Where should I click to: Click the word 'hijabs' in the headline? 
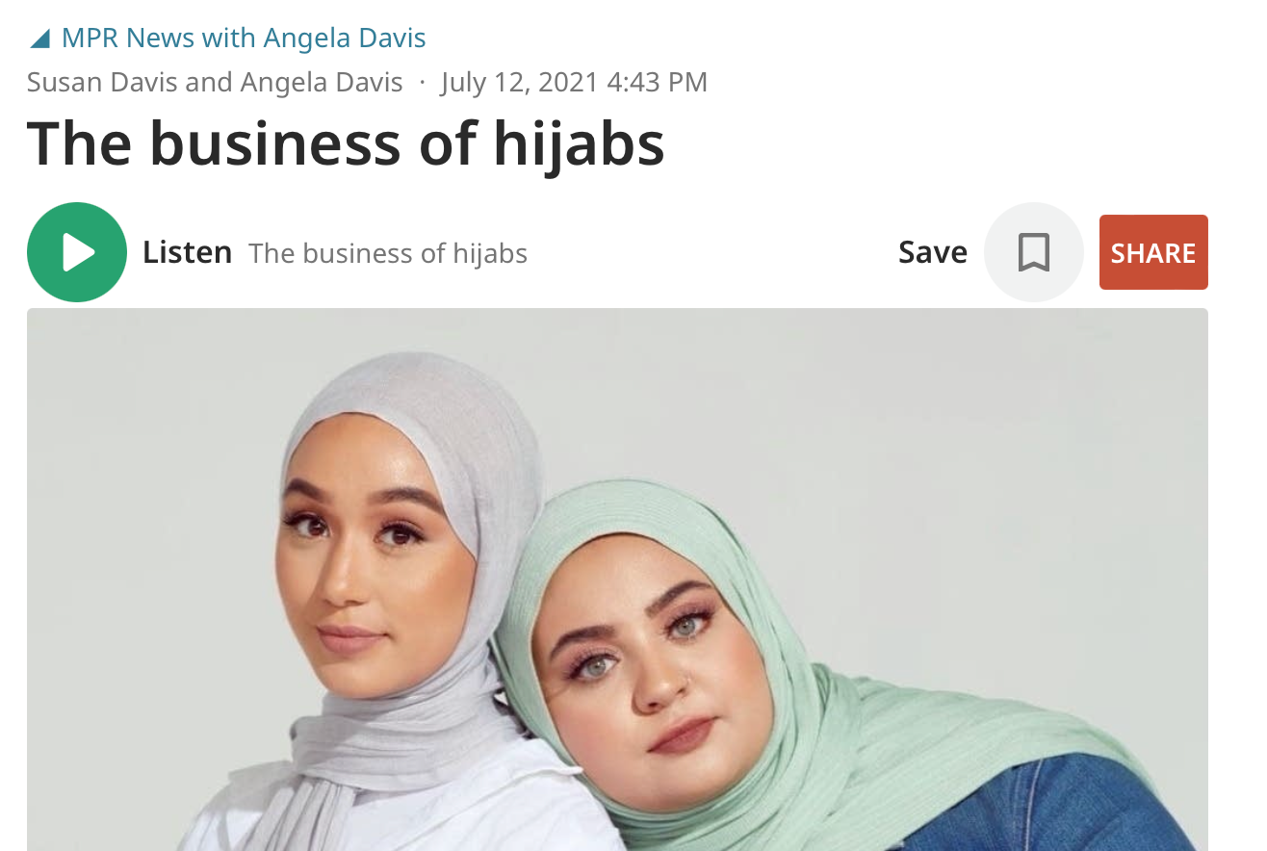click(x=579, y=142)
